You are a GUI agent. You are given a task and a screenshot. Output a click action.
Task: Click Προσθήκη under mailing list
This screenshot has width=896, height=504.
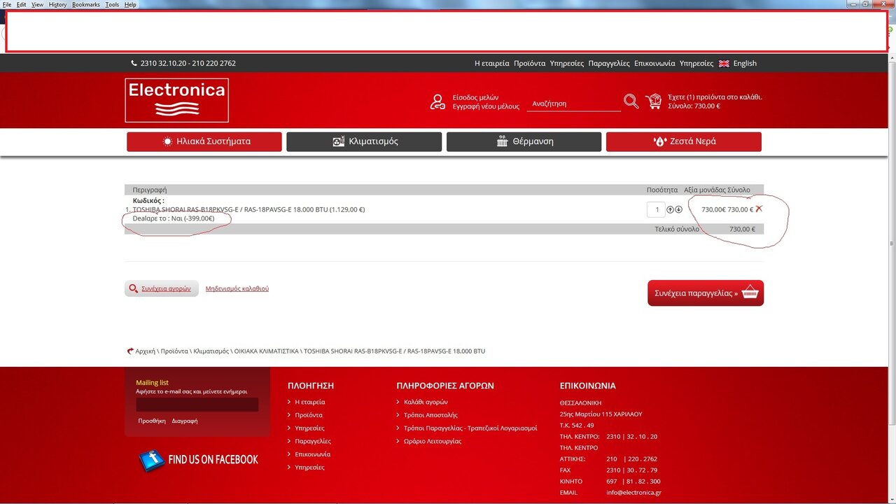coord(152,421)
